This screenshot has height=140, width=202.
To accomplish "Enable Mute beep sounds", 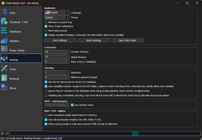I will pyautogui.click(x=46, y=31).
